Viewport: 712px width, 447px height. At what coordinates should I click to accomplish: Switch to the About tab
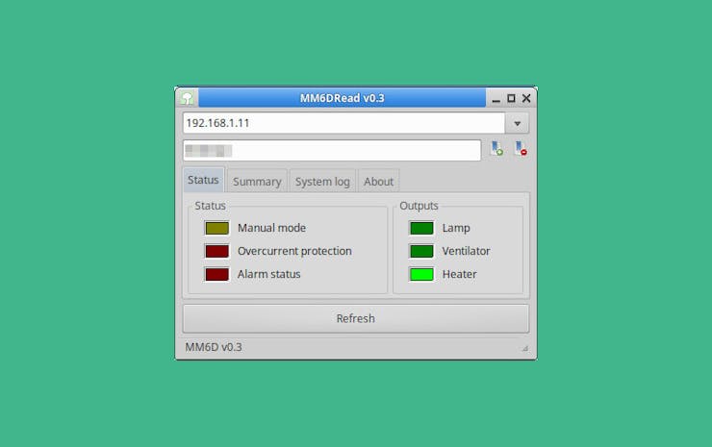click(x=378, y=182)
